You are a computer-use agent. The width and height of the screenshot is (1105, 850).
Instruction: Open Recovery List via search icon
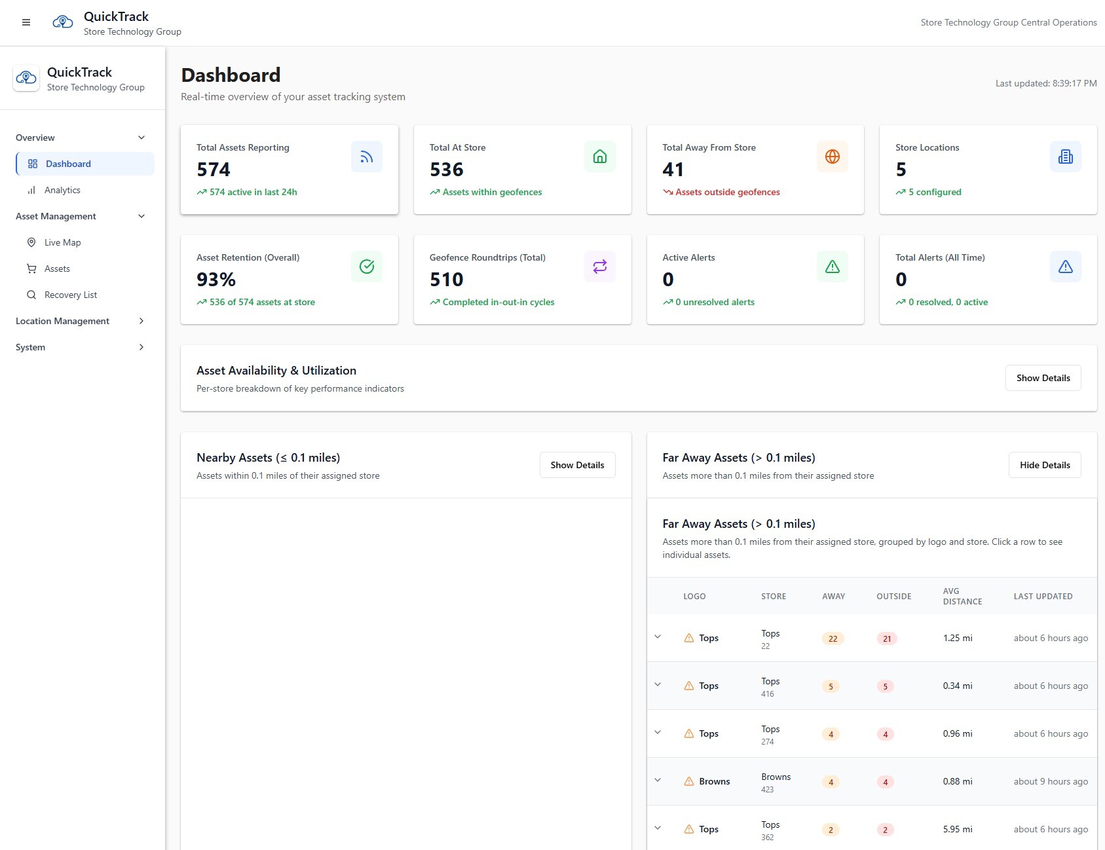coord(31,295)
